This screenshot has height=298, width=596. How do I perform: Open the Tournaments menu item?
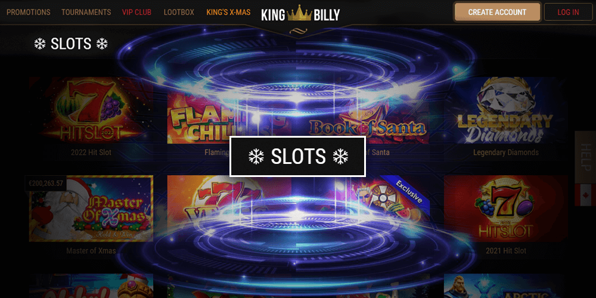click(x=86, y=12)
